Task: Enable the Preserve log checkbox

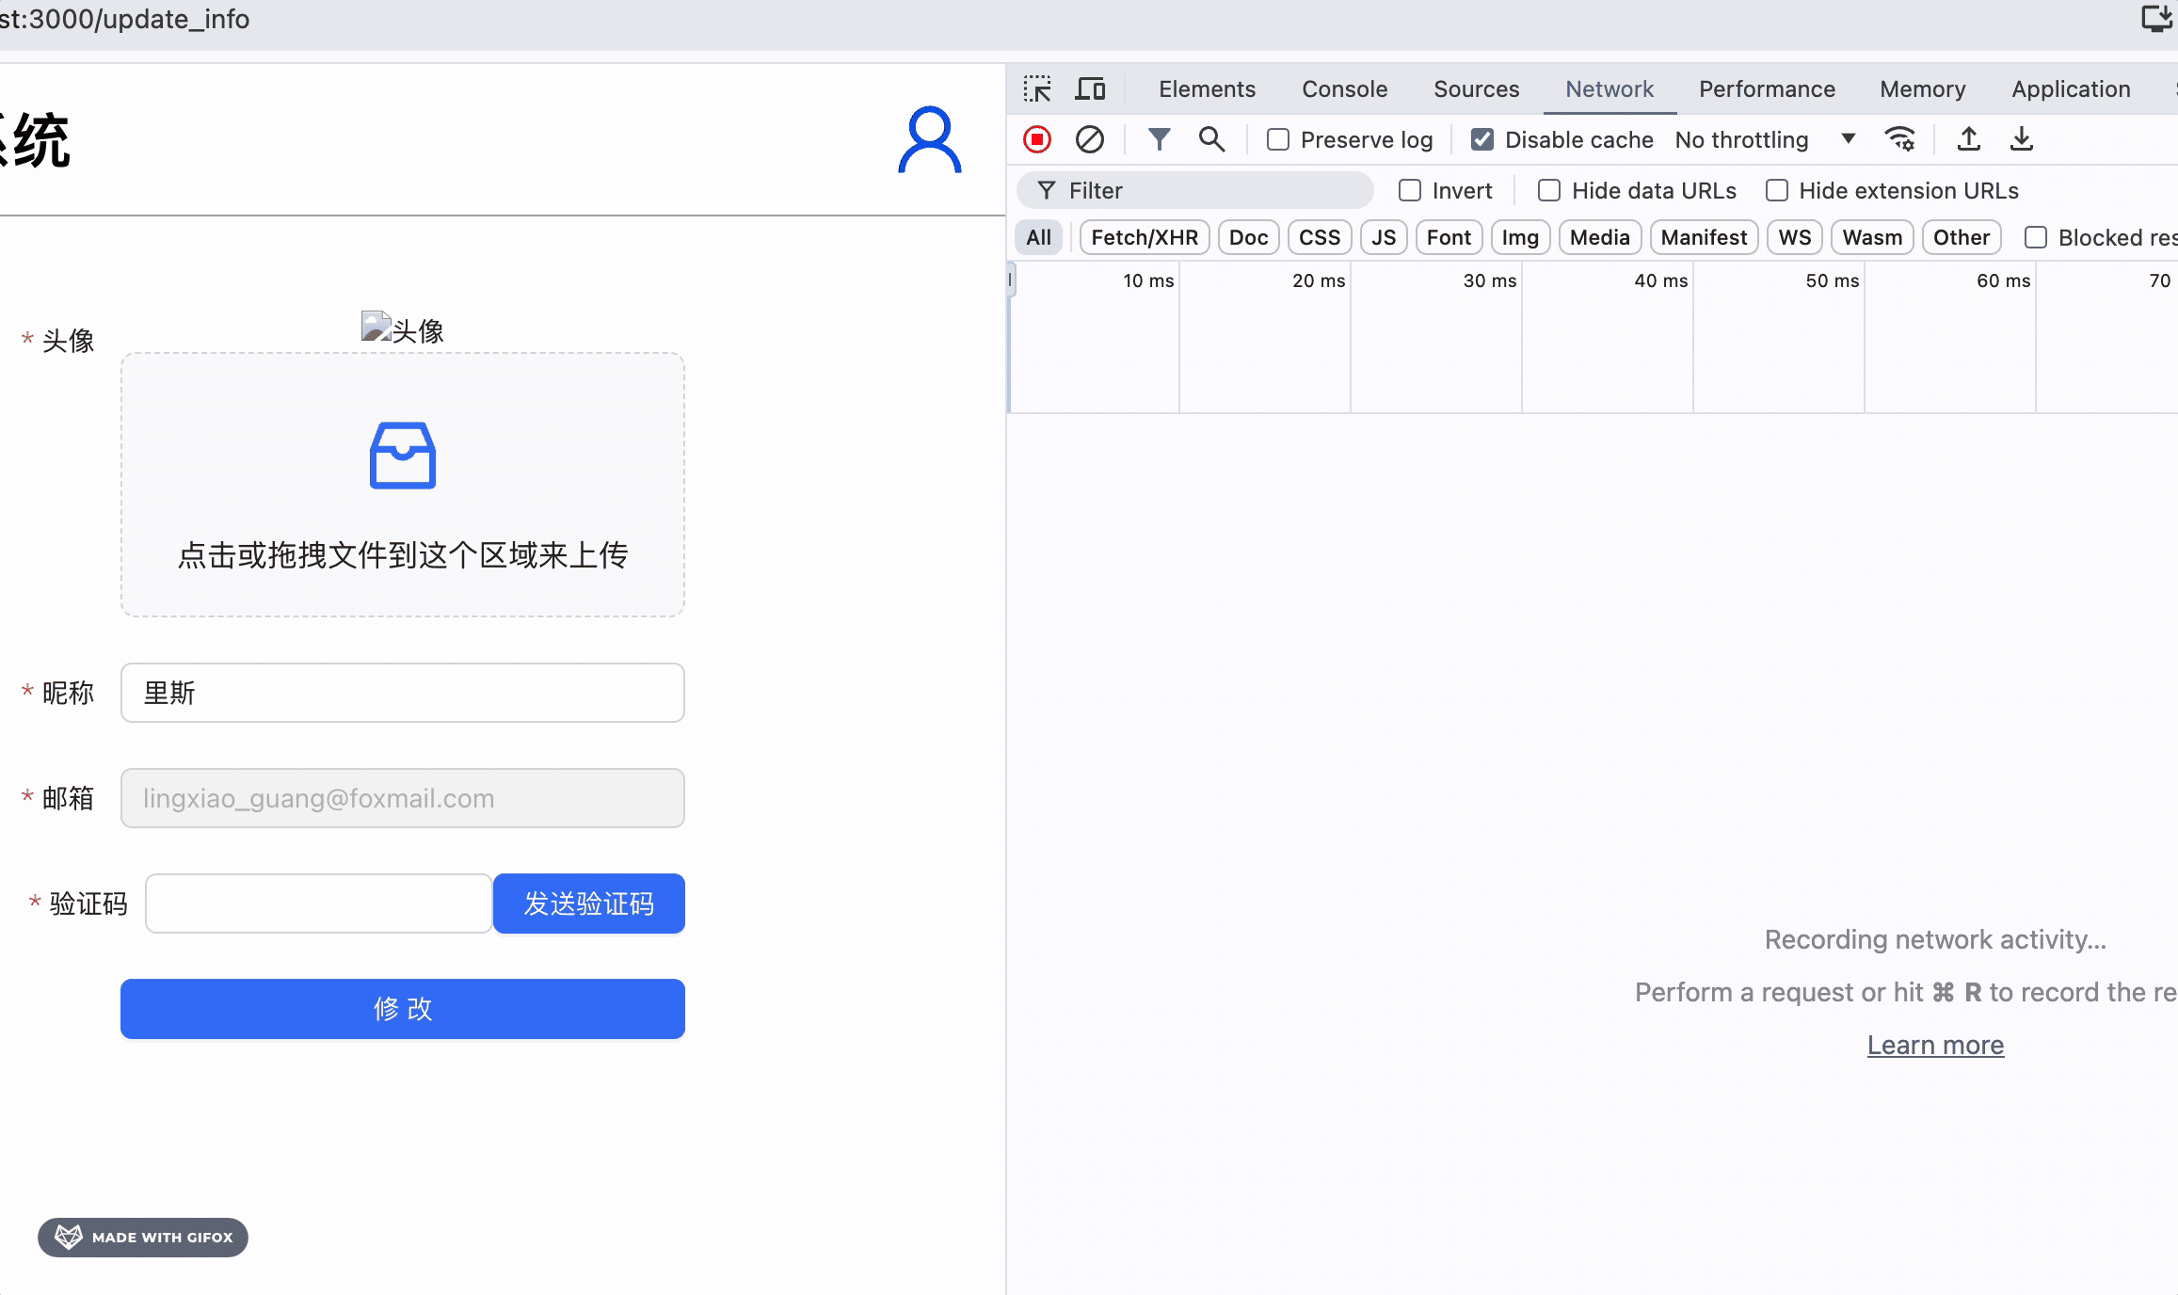Action: tap(1278, 139)
